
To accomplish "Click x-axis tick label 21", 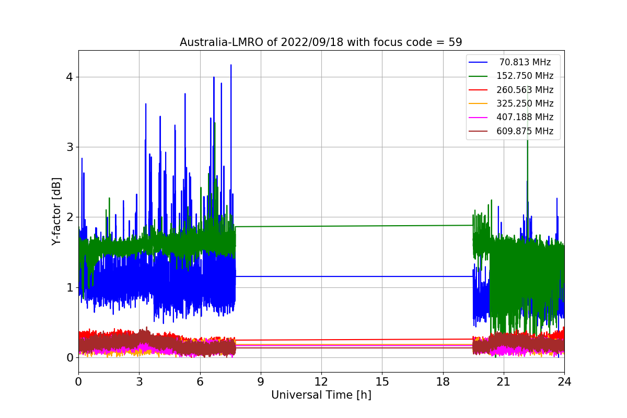I will tap(503, 381).
